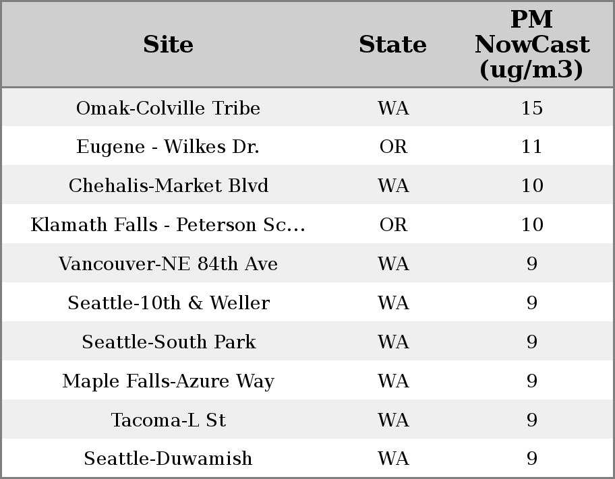Select Maple Falls-Azure Way row
Screen dimensions: 615x479
coord(168,381)
